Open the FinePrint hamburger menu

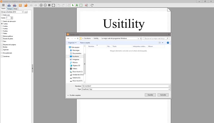pos(3,5)
